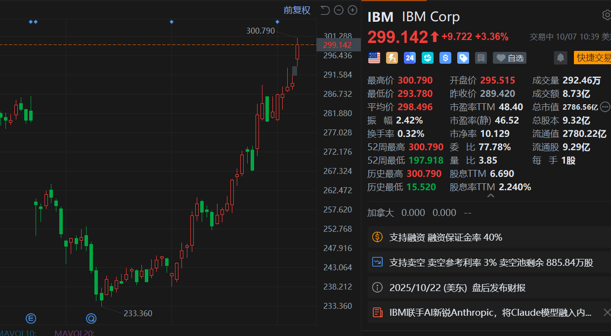Image resolution: width=611 pixels, height=336 pixels.
Task: Zoom out the chart with minus button
Action: pyautogui.click(x=339, y=10)
